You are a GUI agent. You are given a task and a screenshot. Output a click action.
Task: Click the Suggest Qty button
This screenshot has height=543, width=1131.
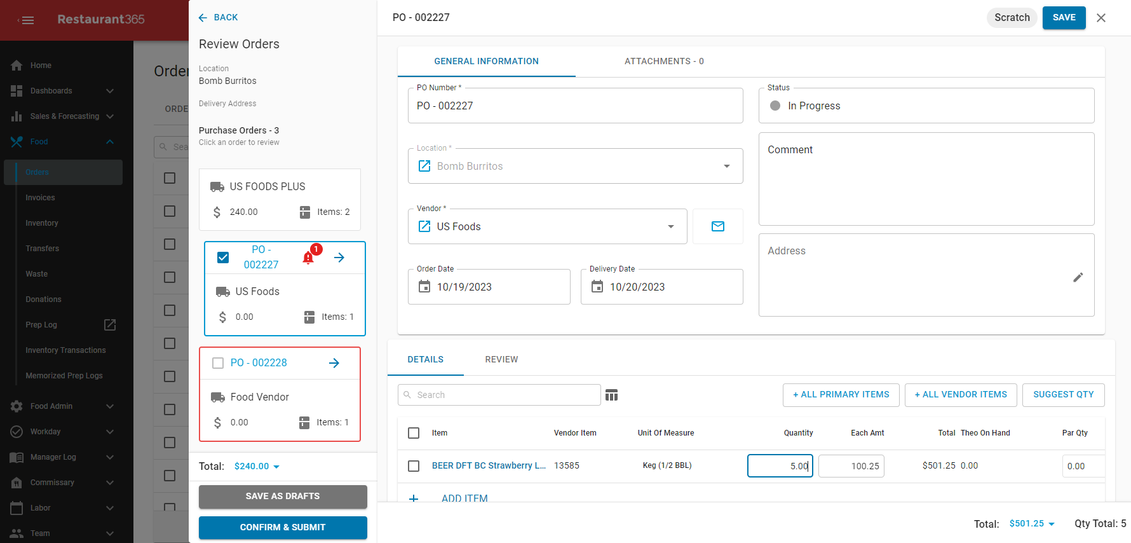[1063, 395]
